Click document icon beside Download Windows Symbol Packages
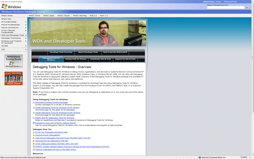Image resolution: width=254 pixels, height=159 pixels. point(34,103)
